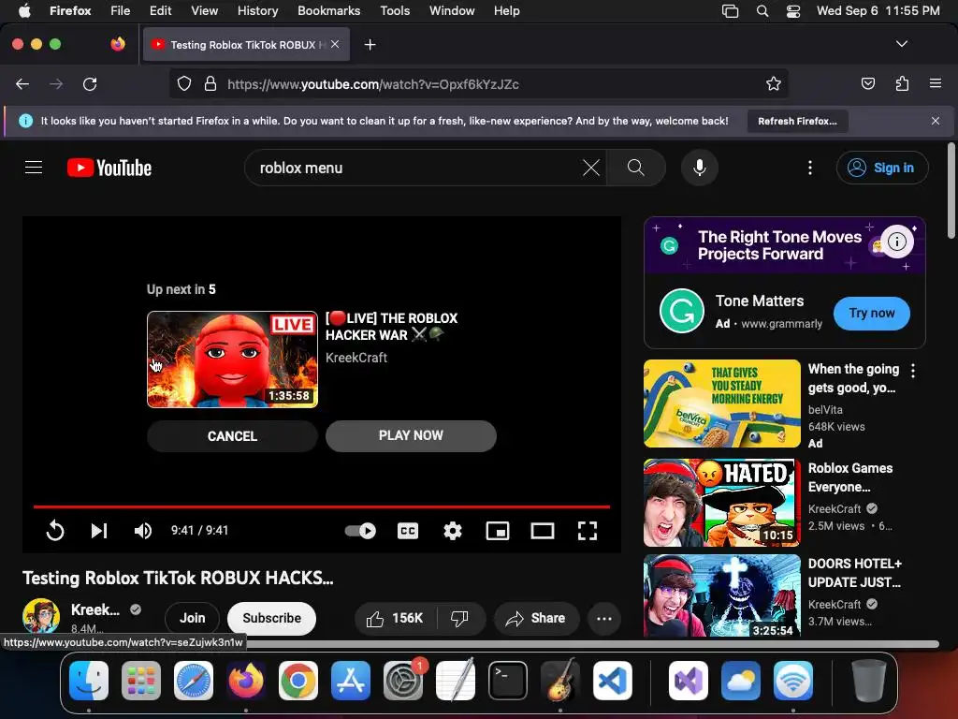
Task: Open Terminal from the Dock
Action: (508, 681)
